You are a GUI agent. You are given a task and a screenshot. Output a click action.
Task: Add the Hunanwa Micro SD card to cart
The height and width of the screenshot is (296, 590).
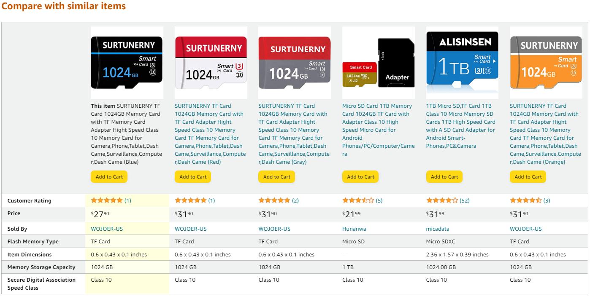click(x=360, y=177)
